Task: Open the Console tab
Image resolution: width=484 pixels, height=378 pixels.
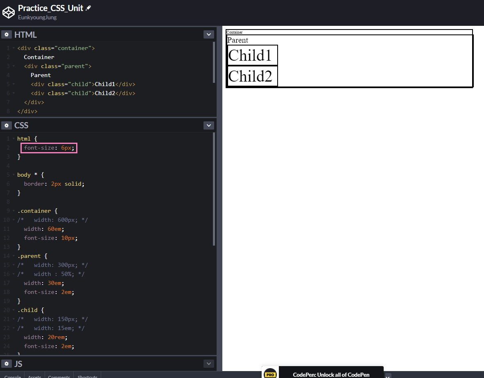Action: pos(12,376)
